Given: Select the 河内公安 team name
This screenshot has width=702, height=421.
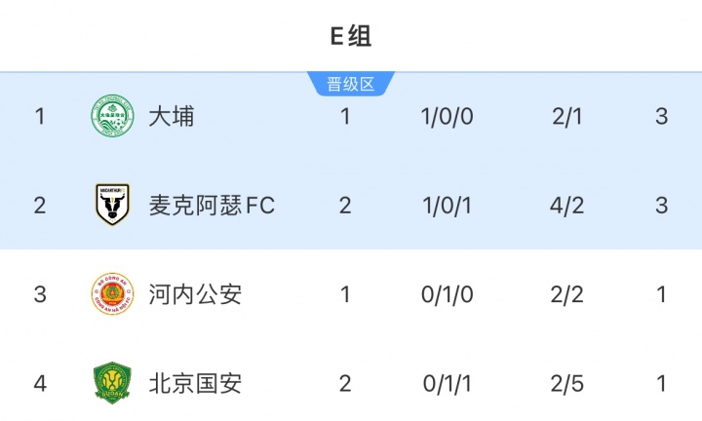Looking at the screenshot, I should pos(195,294).
